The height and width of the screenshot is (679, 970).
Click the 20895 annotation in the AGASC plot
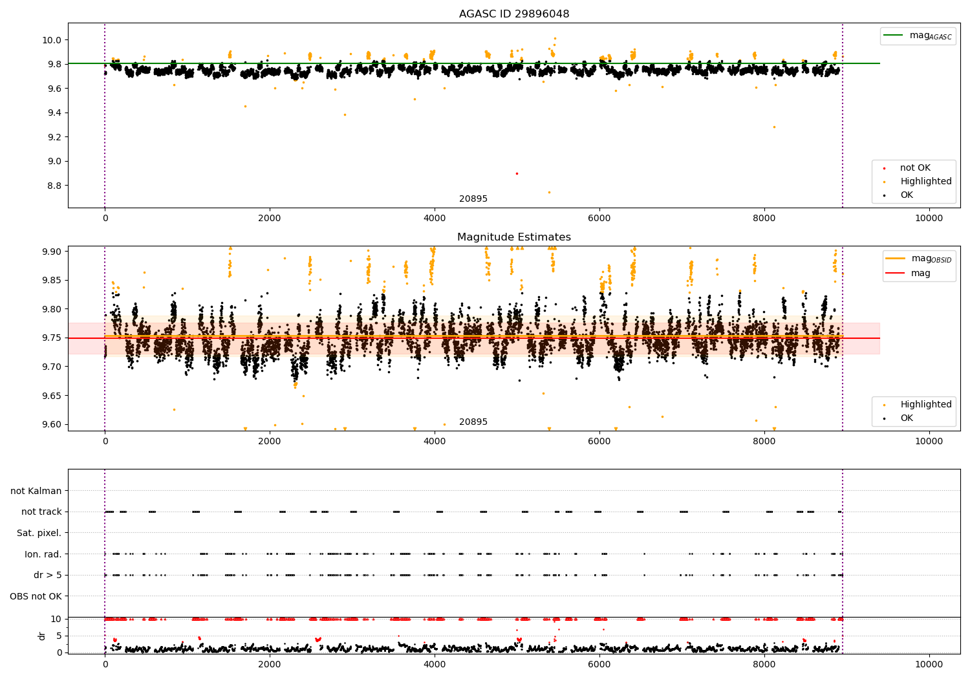pos(473,199)
